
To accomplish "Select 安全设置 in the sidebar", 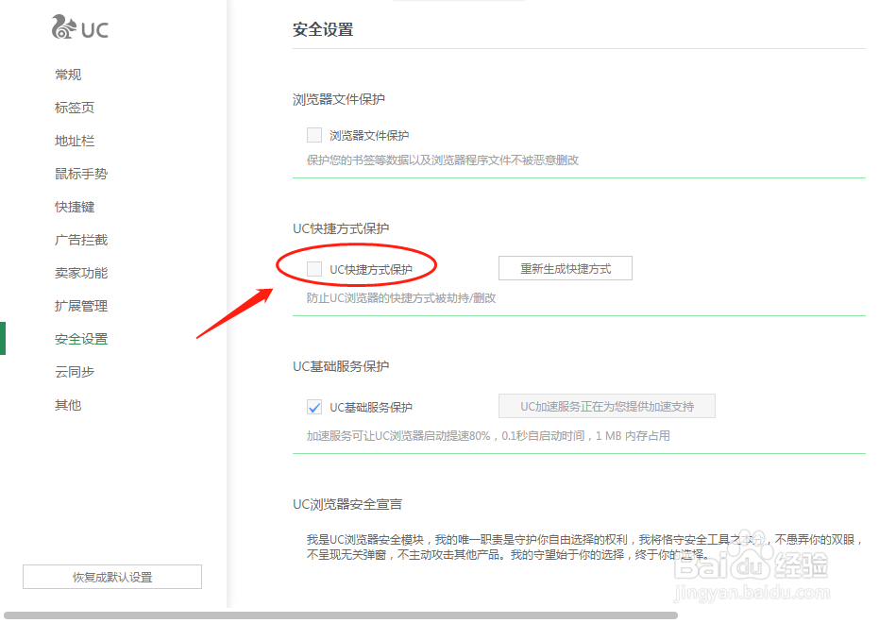I will coord(81,339).
